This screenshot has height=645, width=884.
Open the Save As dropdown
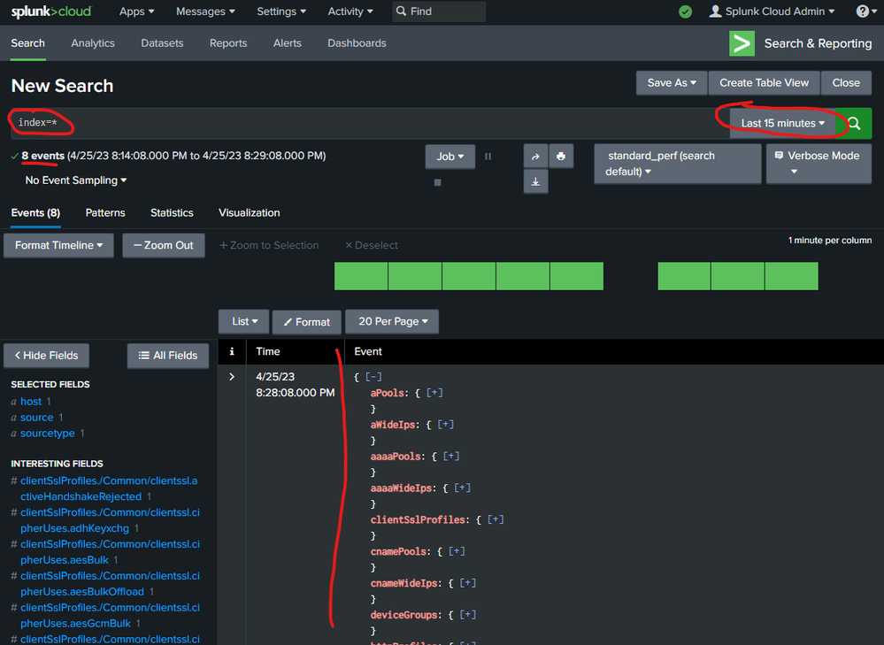point(672,83)
